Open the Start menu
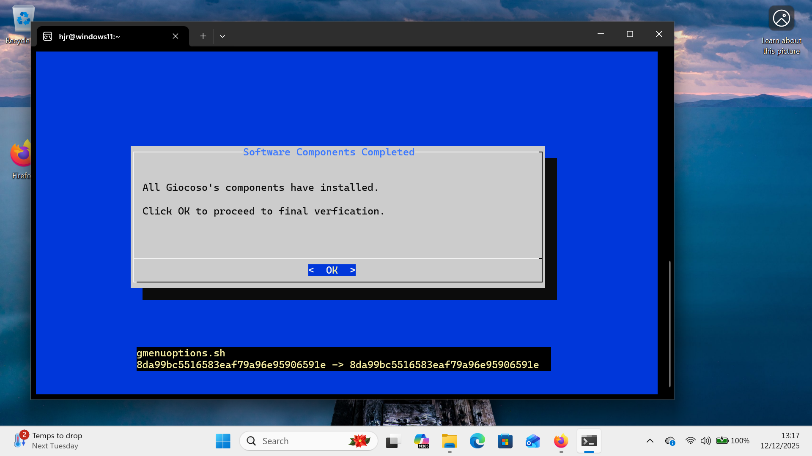 pyautogui.click(x=223, y=440)
